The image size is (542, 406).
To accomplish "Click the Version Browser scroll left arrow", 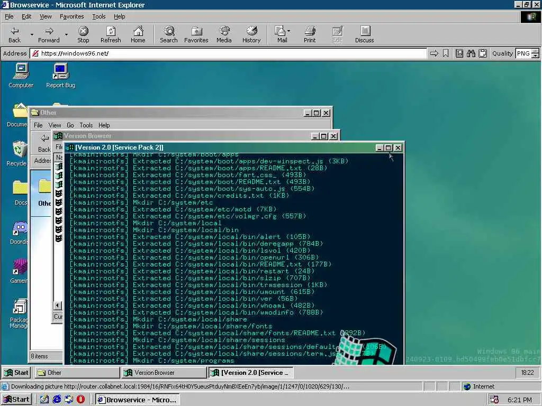I will tap(58, 305).
